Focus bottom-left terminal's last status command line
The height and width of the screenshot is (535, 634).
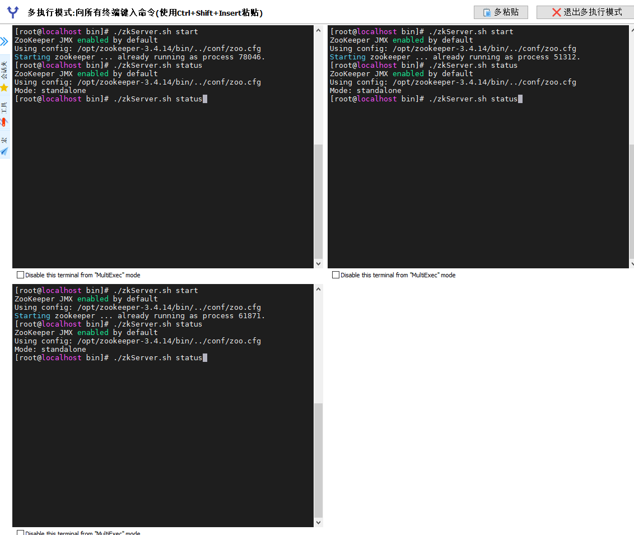pyautogui.click(x=111, y=358)
